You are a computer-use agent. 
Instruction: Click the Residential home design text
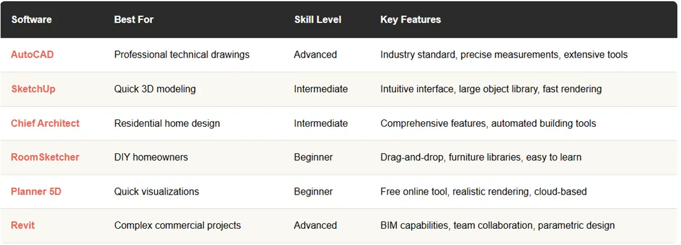tap(167, 123)
